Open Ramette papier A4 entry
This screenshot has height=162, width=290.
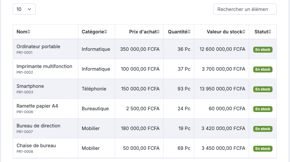(145, 108)
